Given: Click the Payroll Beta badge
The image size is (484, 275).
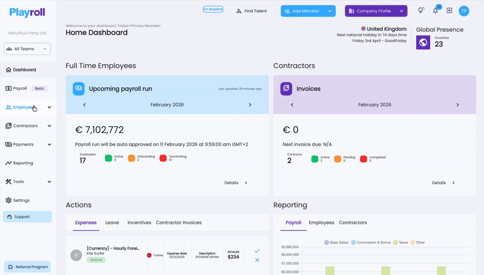Looking at the screenshot, I should 39,88.
